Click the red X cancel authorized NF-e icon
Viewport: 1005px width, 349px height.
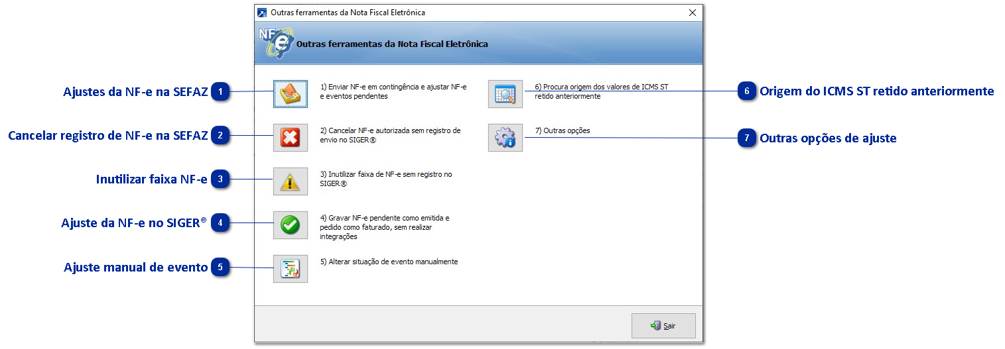point(291,138)
